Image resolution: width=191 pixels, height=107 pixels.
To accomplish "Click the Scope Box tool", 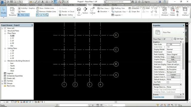I will coord(134,12).
